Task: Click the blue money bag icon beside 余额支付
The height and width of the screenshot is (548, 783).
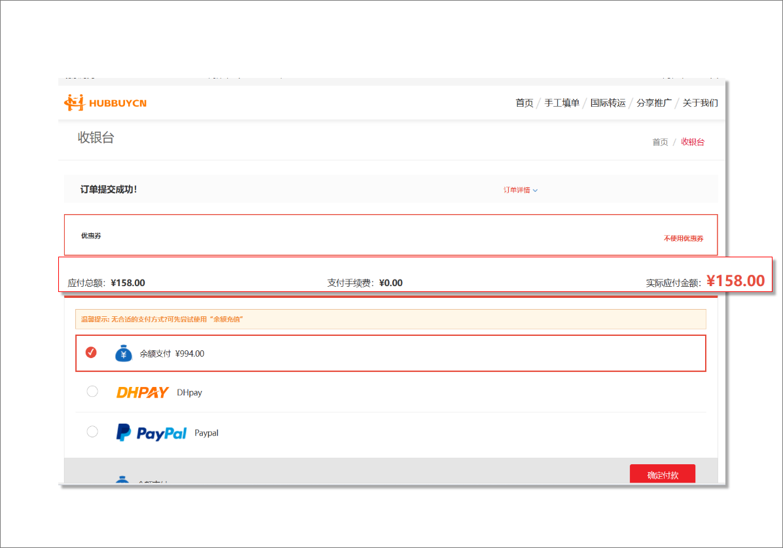Action: [x=124, y=354]
